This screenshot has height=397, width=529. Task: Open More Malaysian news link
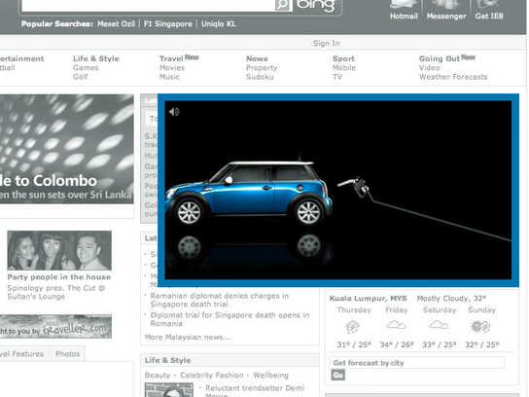click(188, 337)
